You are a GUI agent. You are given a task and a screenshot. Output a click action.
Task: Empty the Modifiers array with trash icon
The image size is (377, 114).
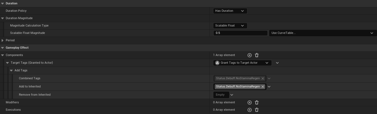coord(257,103)
